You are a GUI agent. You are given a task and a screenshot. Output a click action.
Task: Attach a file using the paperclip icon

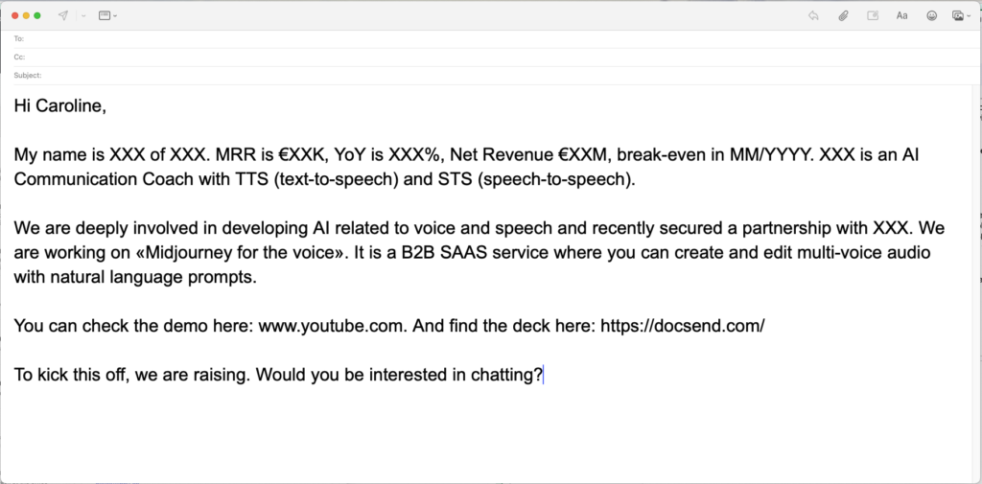pyautogui.click(x=843, y=15)
